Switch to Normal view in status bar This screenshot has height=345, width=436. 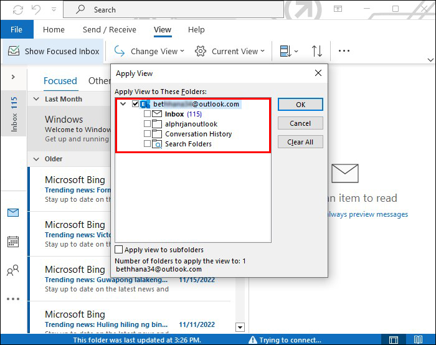point(394,340)
